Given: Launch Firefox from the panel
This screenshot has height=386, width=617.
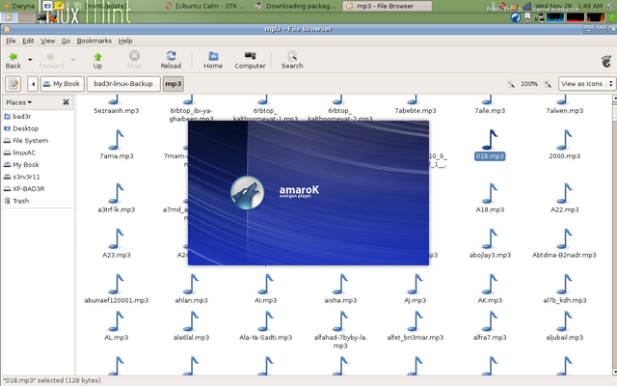Looking at the screenshot, I should (54, 17).
